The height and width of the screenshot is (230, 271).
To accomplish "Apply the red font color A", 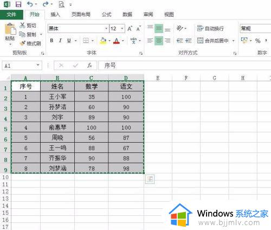I will [x=117, y=41].
